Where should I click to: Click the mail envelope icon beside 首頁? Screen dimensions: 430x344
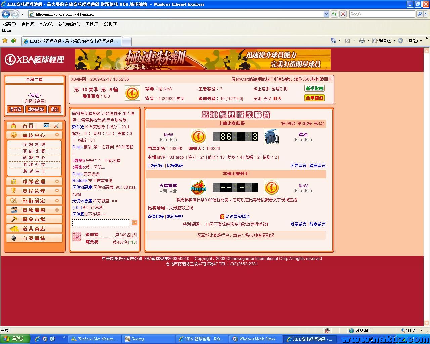(x=46, y=125)
